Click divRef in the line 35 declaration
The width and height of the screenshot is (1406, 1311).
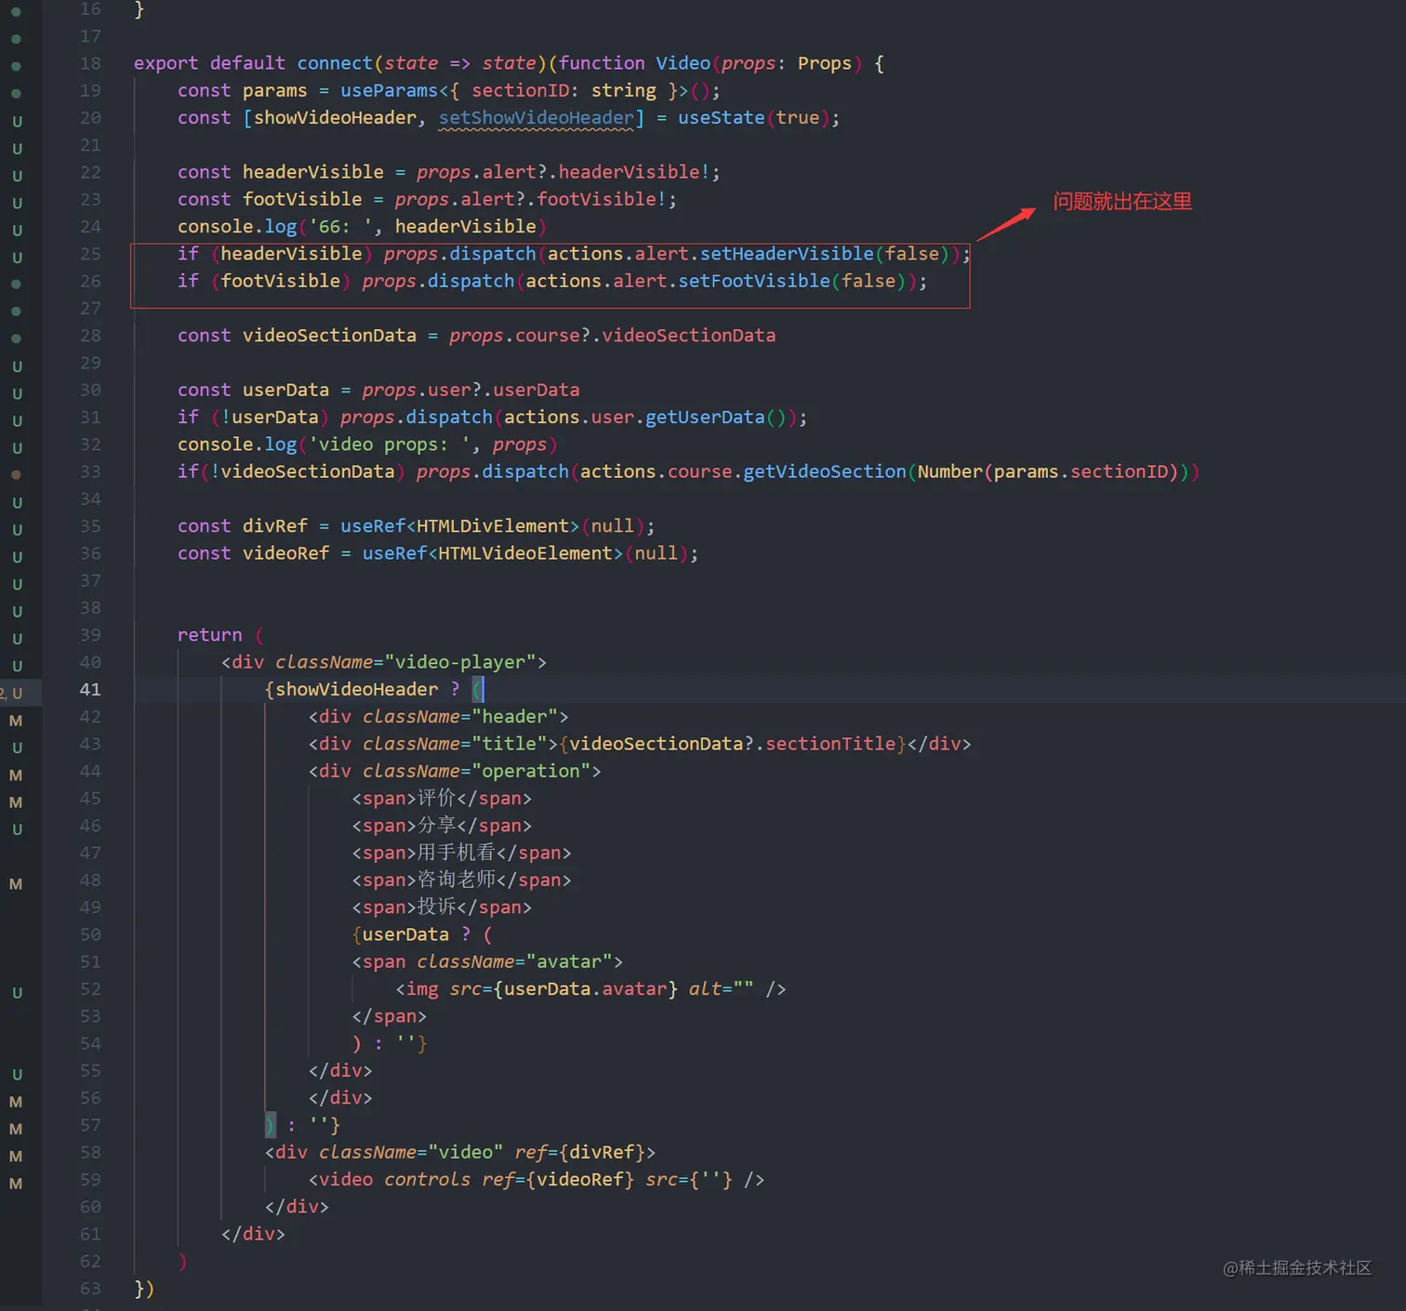[x=275, y=526]
